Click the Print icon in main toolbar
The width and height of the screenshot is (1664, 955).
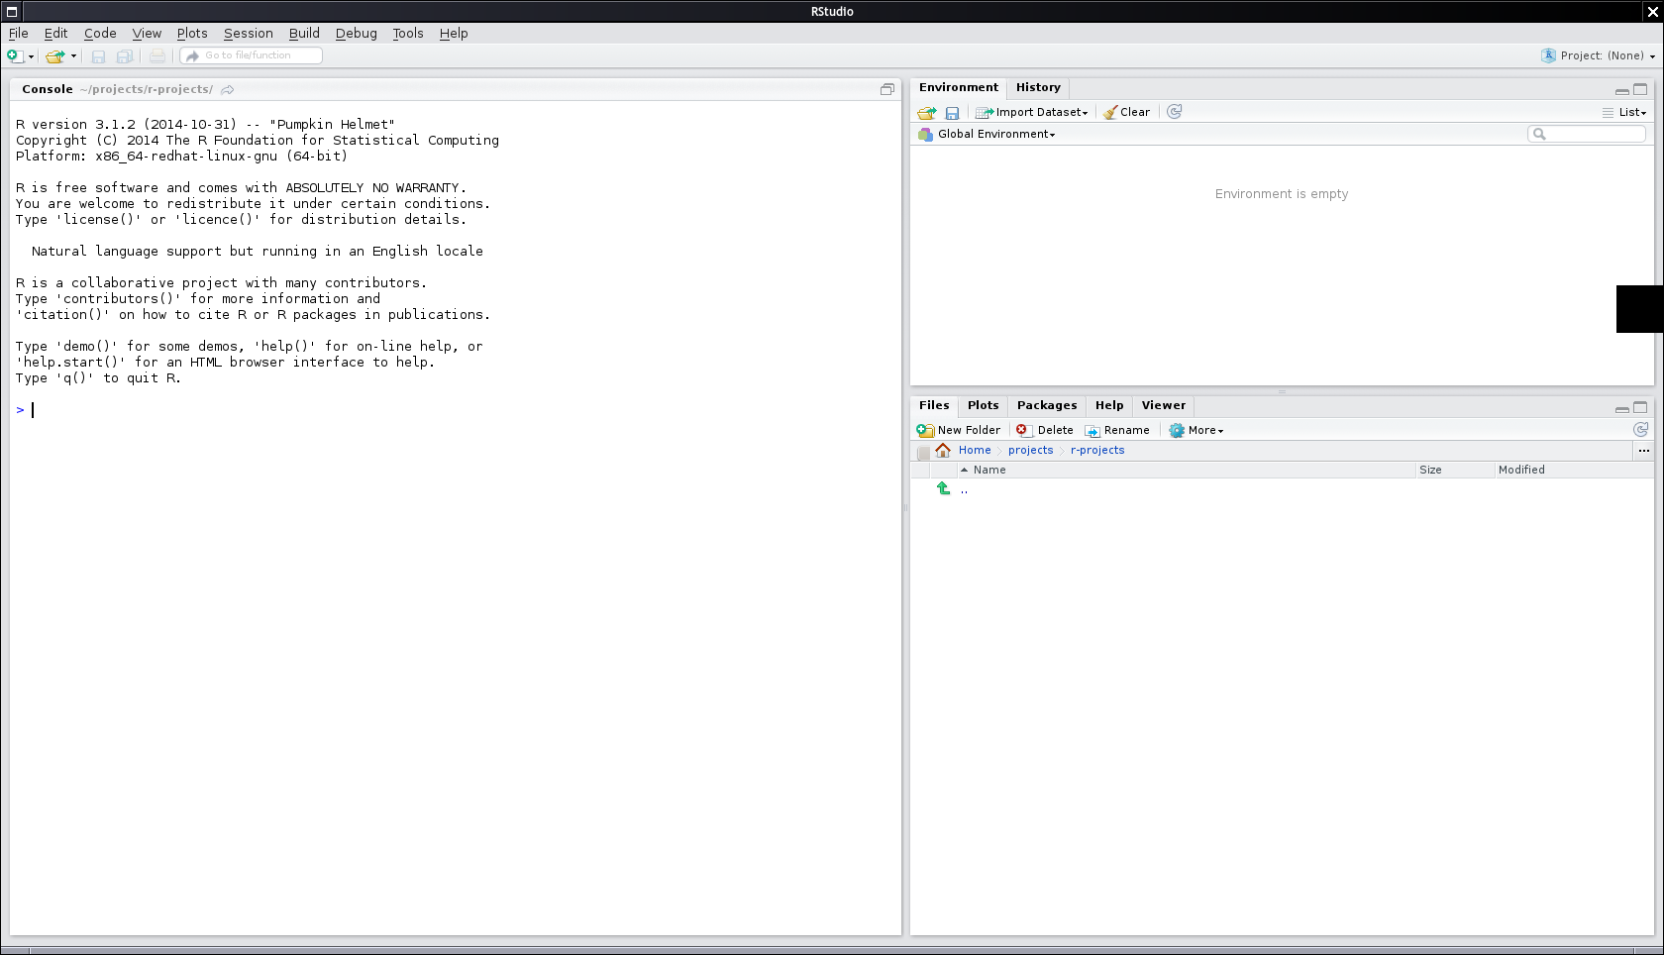tap(157, 56)
